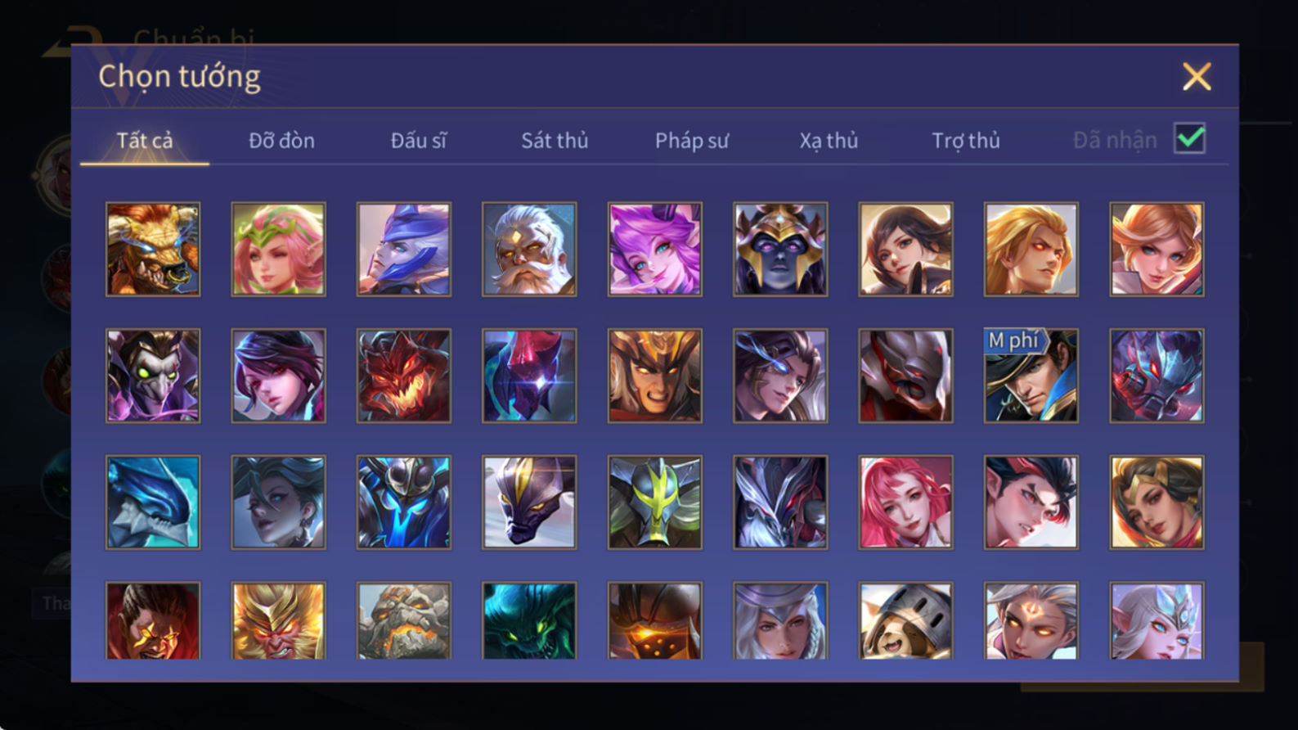1298x730 pixels.
Task: Switch to the Trợ thủ tab
Action: coord(966,141)
